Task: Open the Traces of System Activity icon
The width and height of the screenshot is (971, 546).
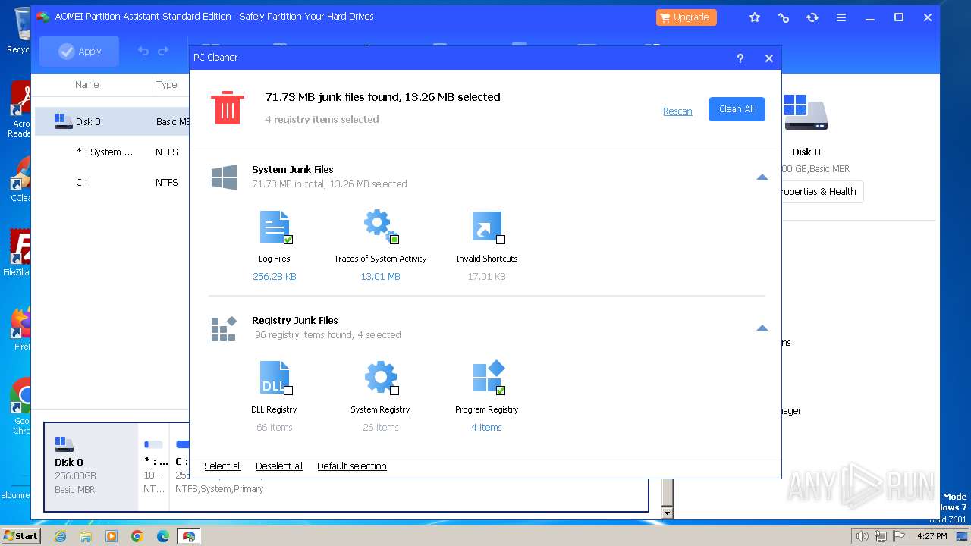Action: [380, 227]
